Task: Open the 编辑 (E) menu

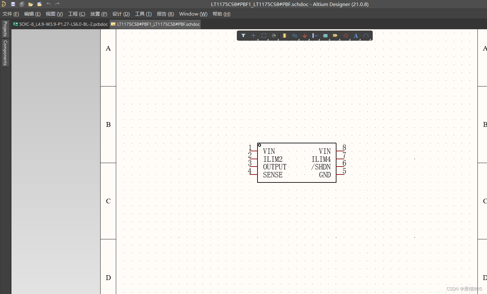Action: [32, 14]
